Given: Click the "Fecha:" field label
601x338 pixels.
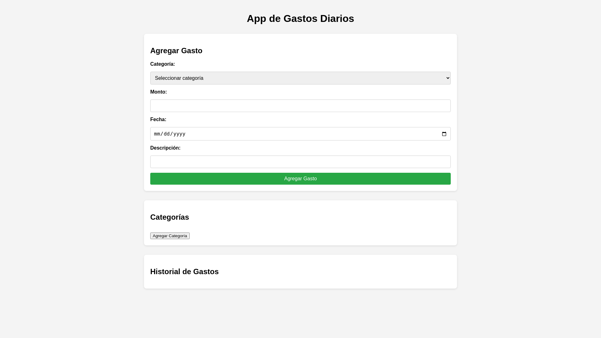Looking at the screenshot, I should click(158, 120).
